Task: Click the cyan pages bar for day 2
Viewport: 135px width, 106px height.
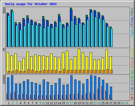Action: click(x=13, y=29)
